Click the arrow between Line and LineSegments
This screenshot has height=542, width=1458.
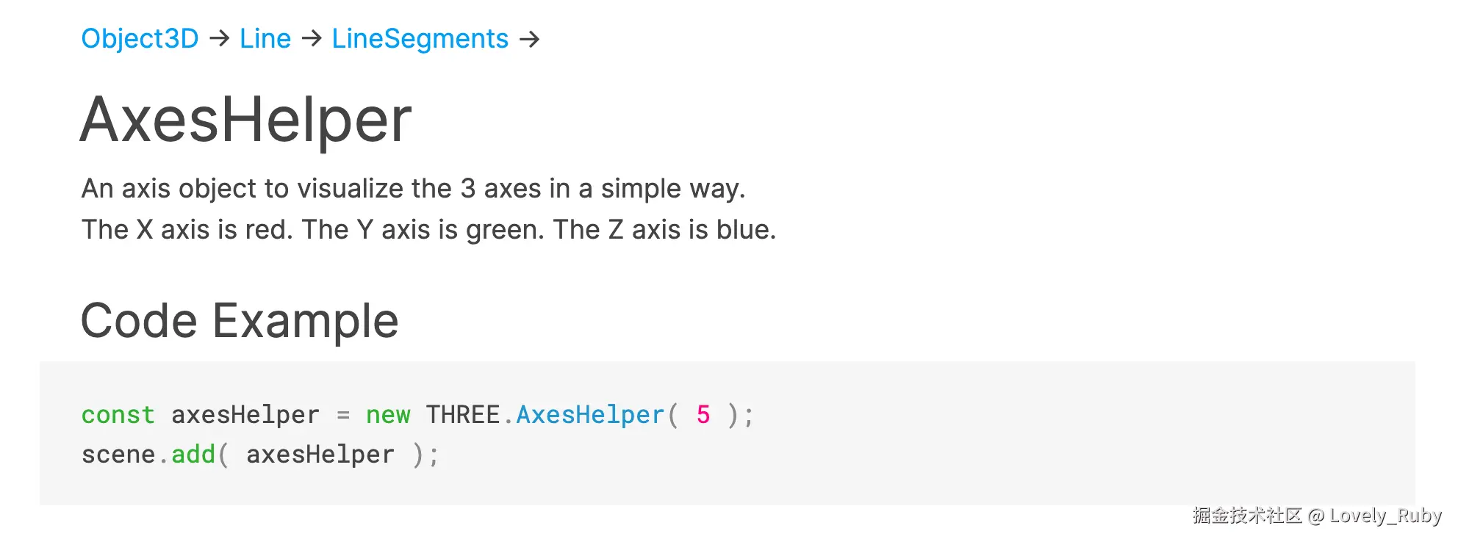click(x=312, y=38)
